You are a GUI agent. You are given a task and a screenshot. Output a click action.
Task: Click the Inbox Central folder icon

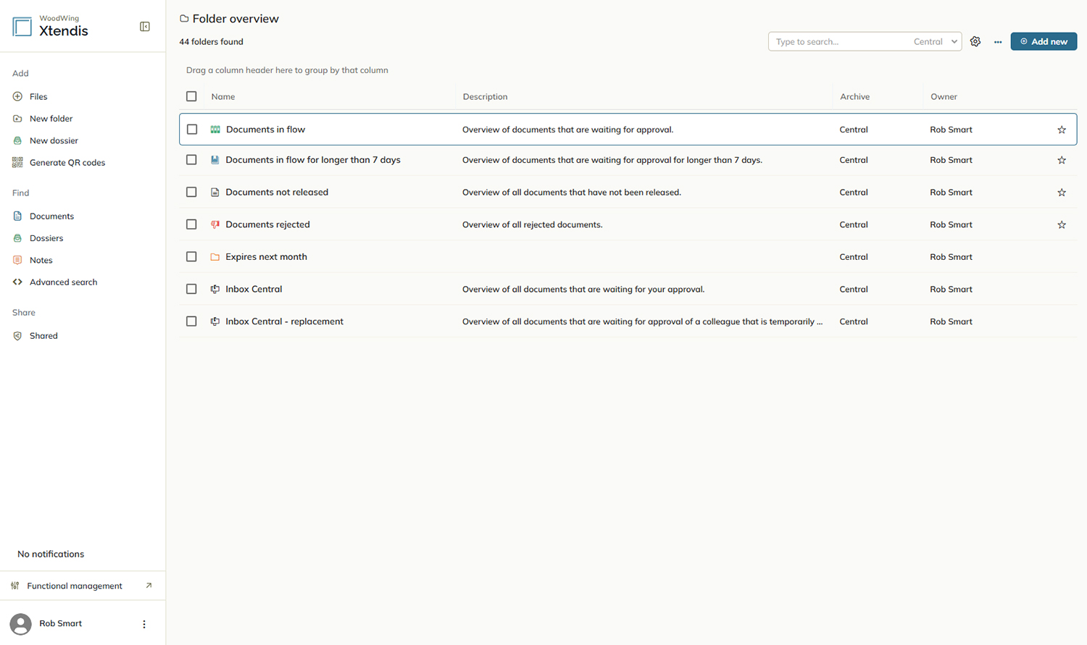pyautogui.click(x=215, y=289)
